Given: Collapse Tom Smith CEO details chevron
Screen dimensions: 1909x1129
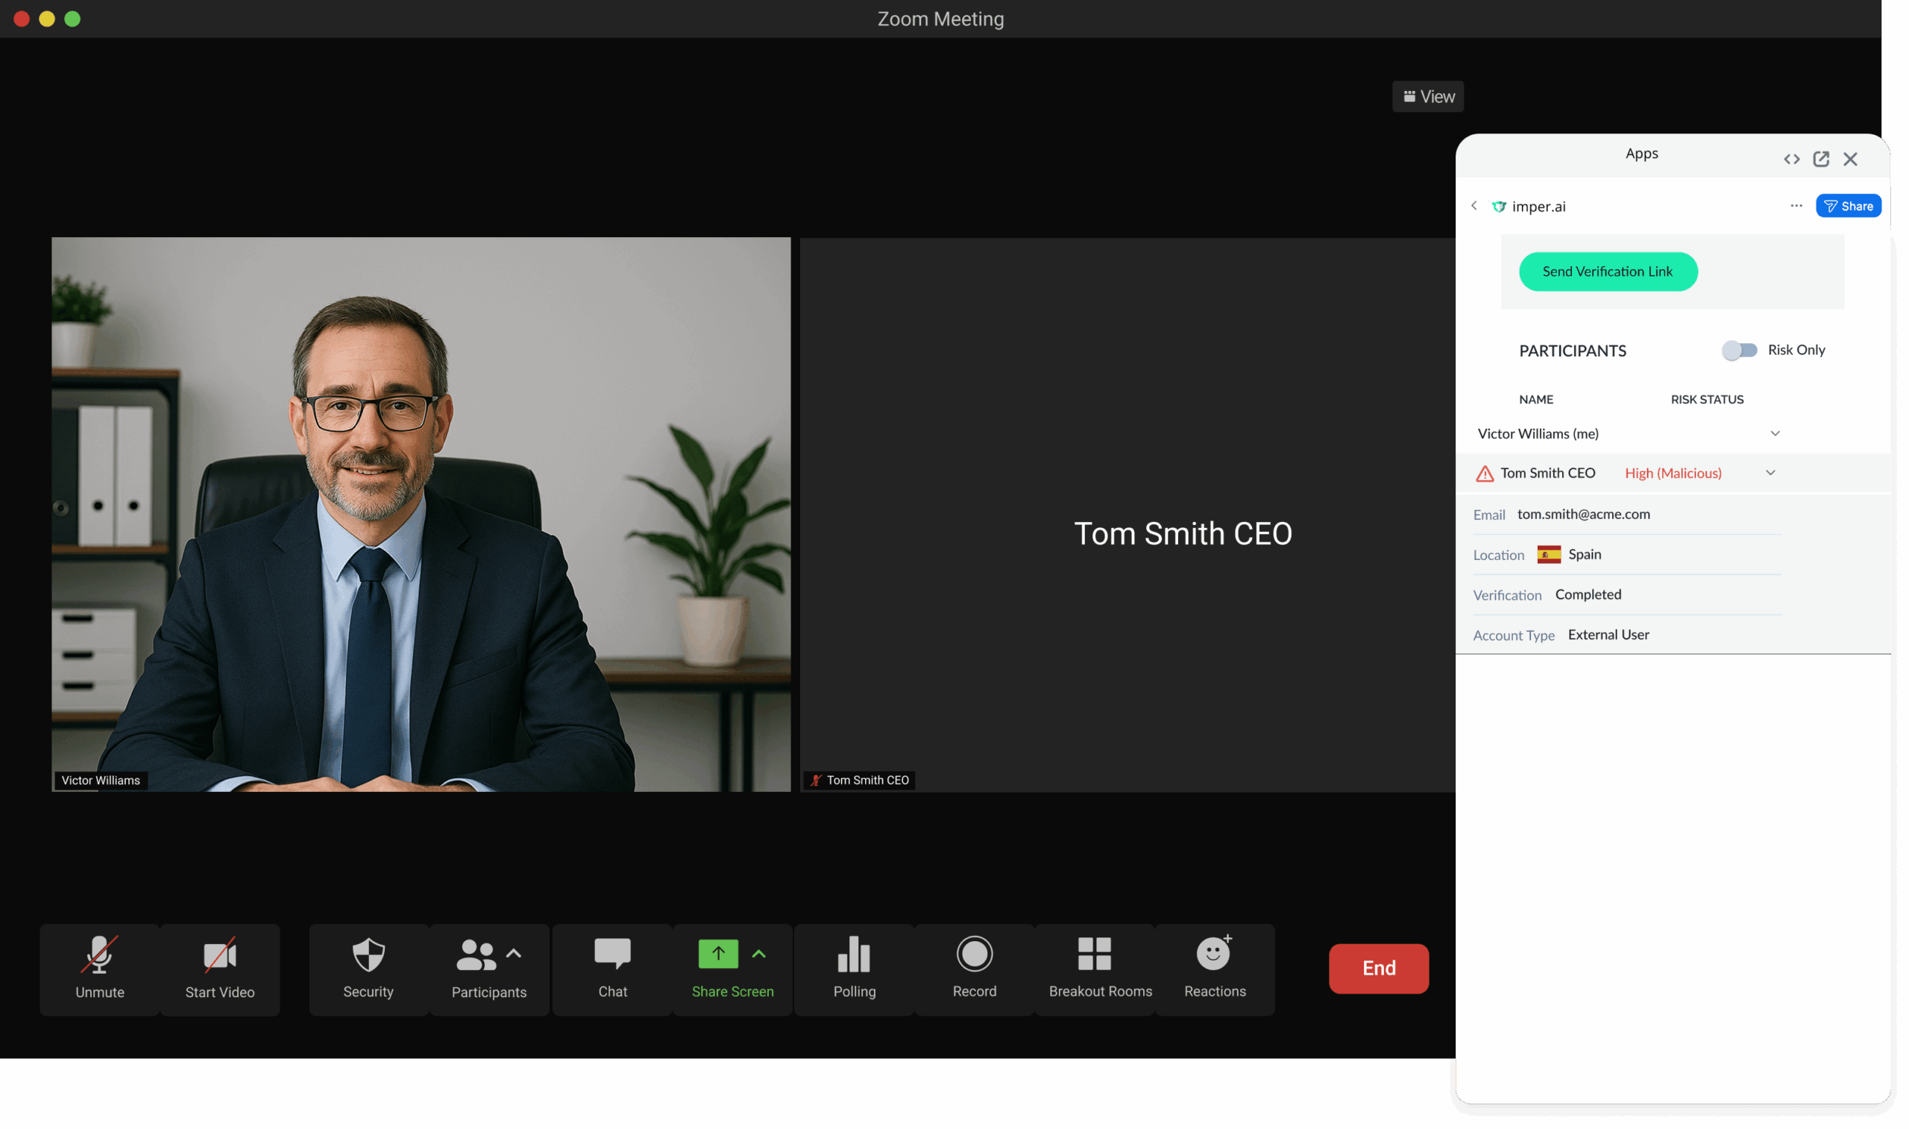Looking at the screenshot, I should click(1770, 474).
